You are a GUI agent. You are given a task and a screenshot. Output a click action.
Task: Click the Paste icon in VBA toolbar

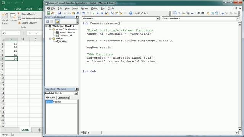coord(74,13)
